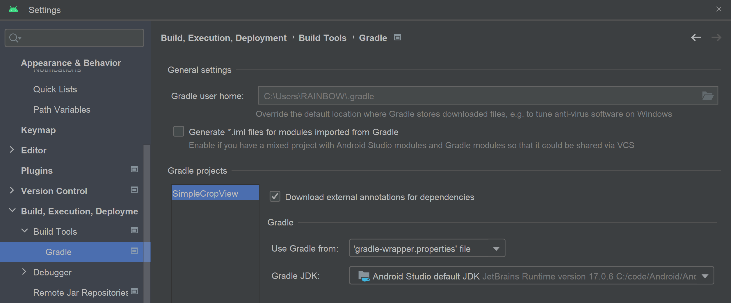
Task: Collapse the Build, Execution, Deployment section
Action: 12,210
